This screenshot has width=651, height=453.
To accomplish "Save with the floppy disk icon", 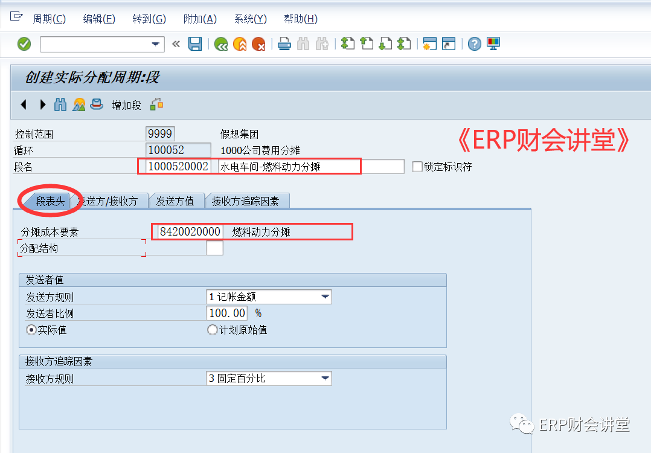I will click(194, 43).
